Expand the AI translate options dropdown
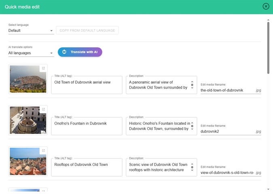The image size is (273, 194). click(x=31, y=53)
